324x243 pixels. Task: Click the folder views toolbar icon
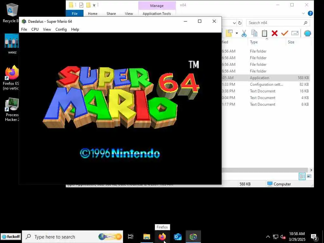(x=229, y=33)
